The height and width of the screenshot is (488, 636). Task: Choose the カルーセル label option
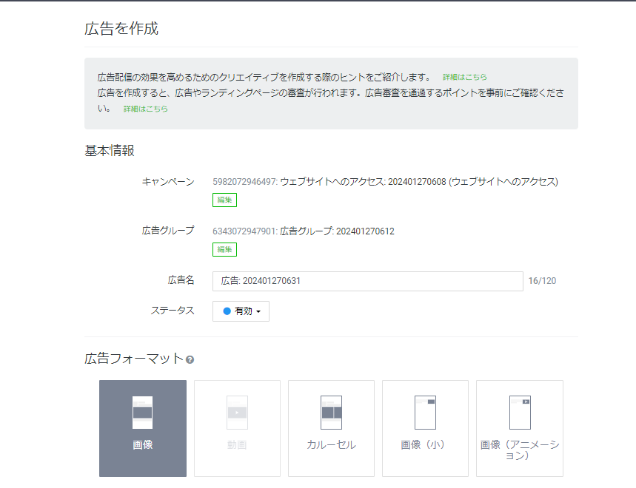point(331,445)
